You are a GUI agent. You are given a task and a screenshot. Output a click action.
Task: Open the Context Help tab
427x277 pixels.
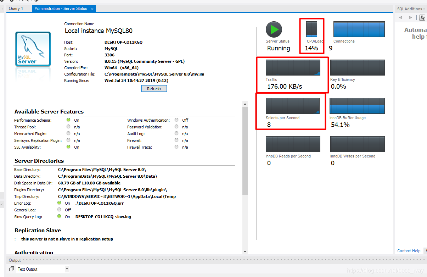409,251
